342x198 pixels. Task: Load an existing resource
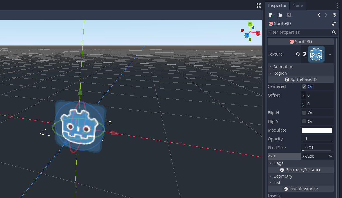(280, 15)
